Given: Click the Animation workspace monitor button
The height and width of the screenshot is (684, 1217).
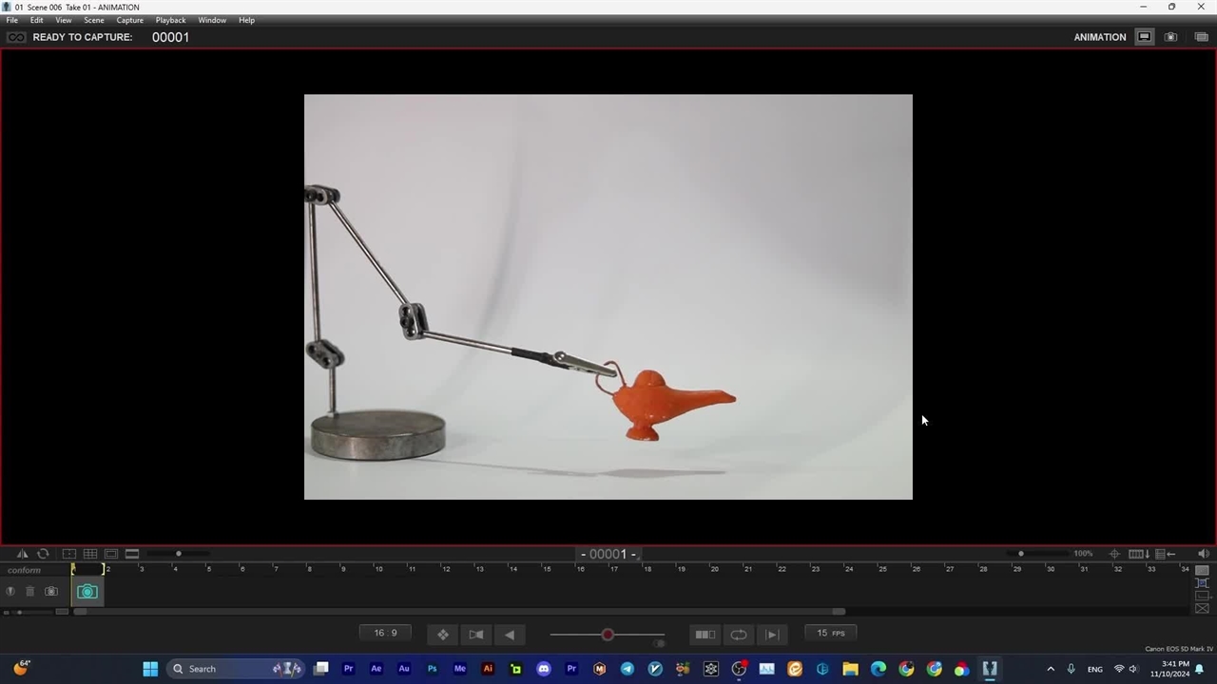Looking at the screenshot, I should (1144, 37).
